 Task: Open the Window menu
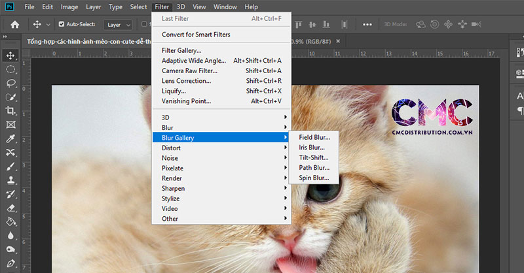click(x=225, y=7)
